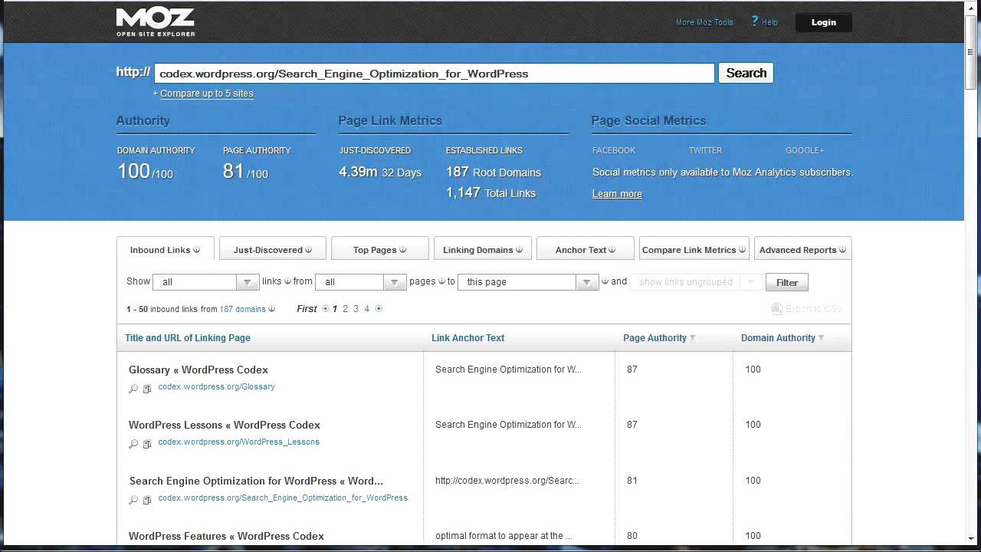Viewport: 981px width, 552px height.
Task: Click the Moz Open Site Explorer logo
Action: pyautogui.click(x=156, y=21)
